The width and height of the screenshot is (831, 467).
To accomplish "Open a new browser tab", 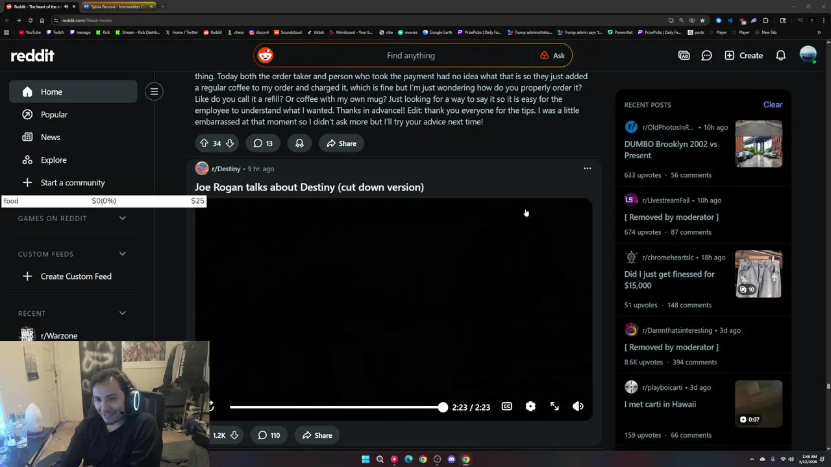I will (162, 6).
